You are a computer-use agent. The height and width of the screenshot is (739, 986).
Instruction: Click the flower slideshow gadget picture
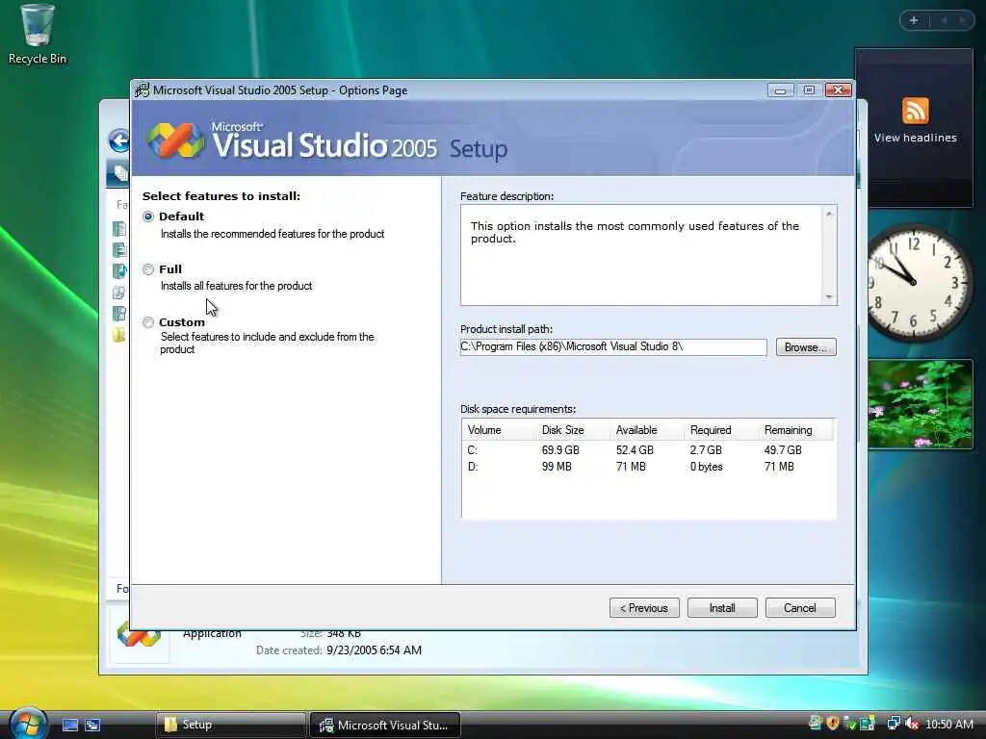point(920,404)
